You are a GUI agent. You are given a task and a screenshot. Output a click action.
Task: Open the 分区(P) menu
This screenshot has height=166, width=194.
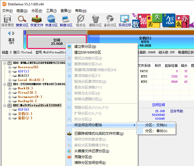[x=37, y=11]
